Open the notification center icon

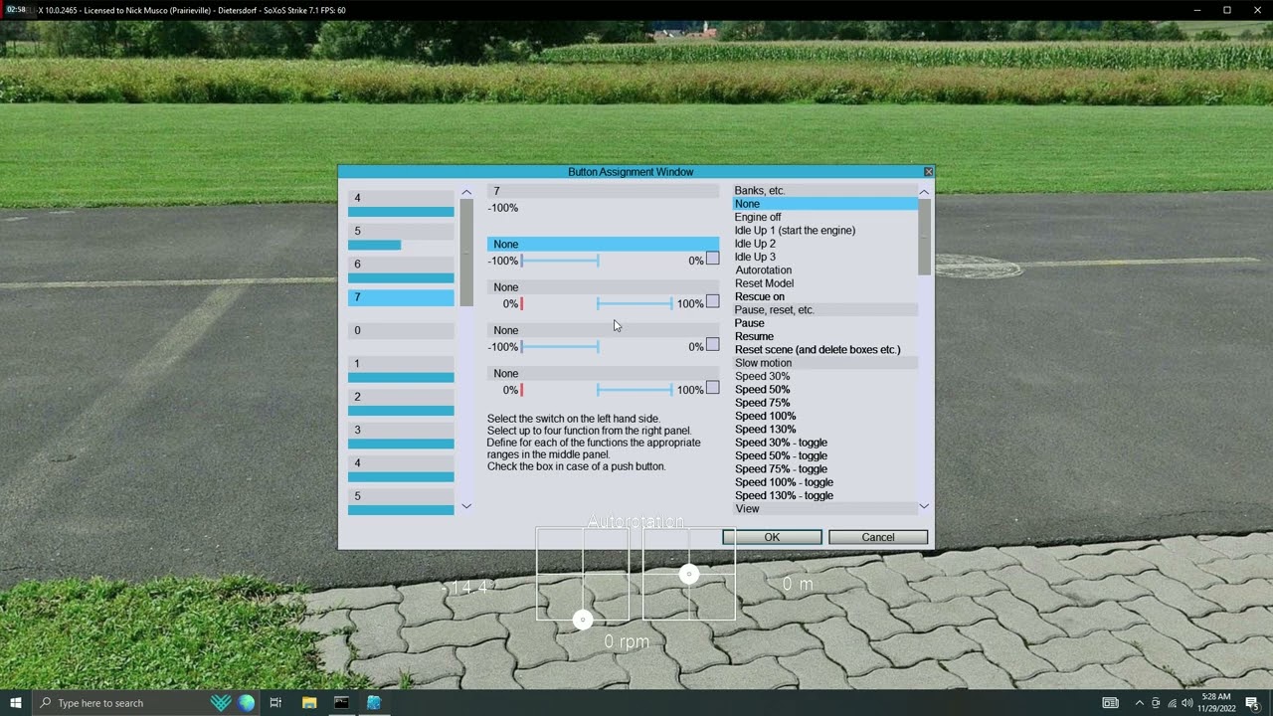(x=1252, y=703)
